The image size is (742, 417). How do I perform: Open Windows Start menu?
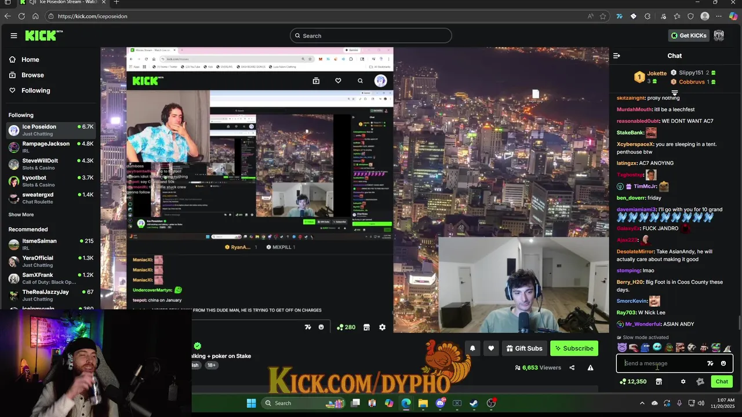pos(251,403)
